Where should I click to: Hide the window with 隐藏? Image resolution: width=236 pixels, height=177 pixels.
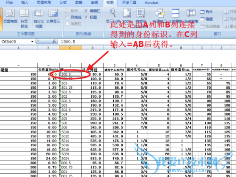click(x=206, y=19)
